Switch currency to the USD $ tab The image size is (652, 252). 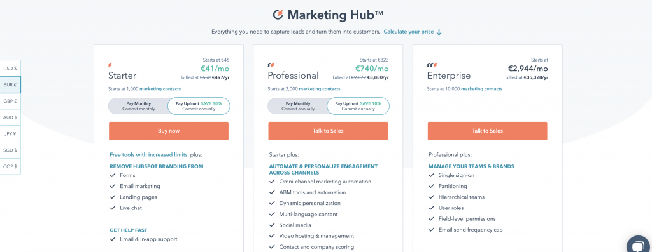10,69
